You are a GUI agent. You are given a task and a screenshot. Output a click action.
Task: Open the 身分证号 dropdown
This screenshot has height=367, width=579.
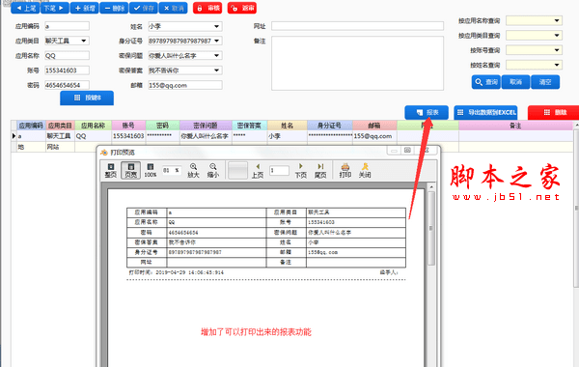216,41
